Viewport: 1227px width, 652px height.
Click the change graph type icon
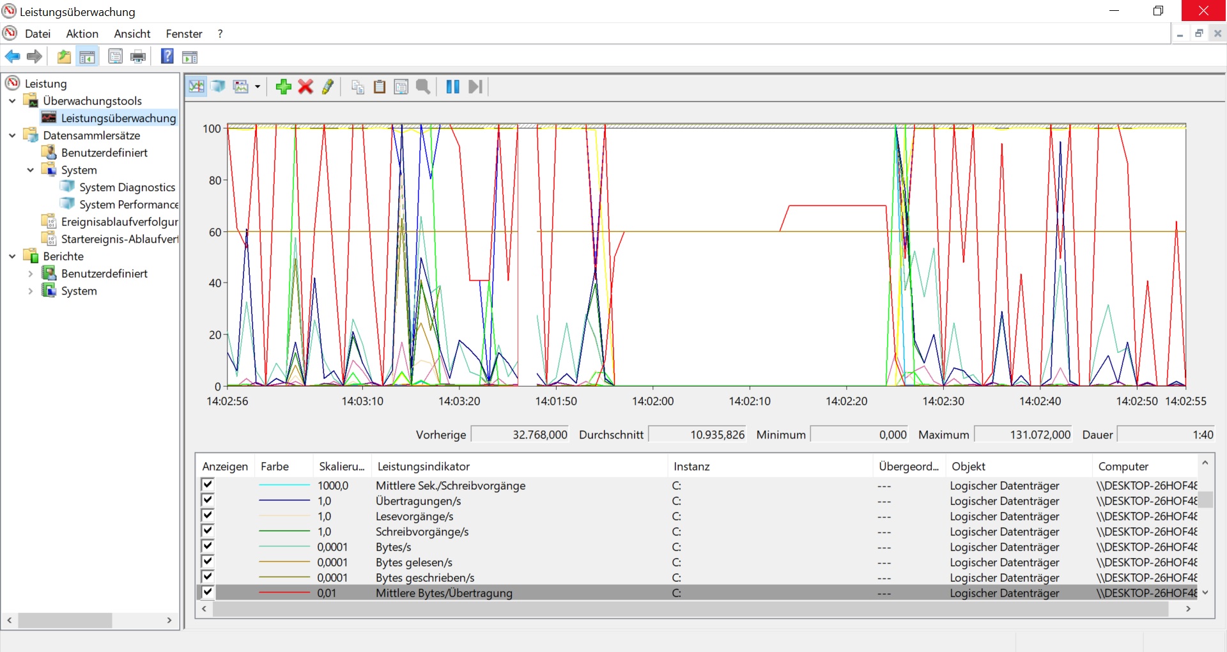(x=241, y=86)
